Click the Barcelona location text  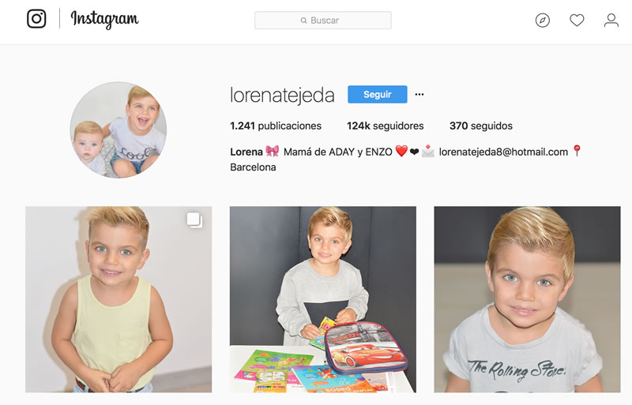(x=253, y=167)
